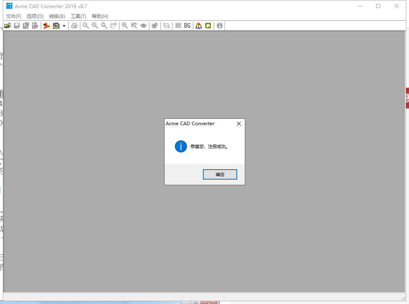Click the dialog blue information icon

tap(181, 146)
